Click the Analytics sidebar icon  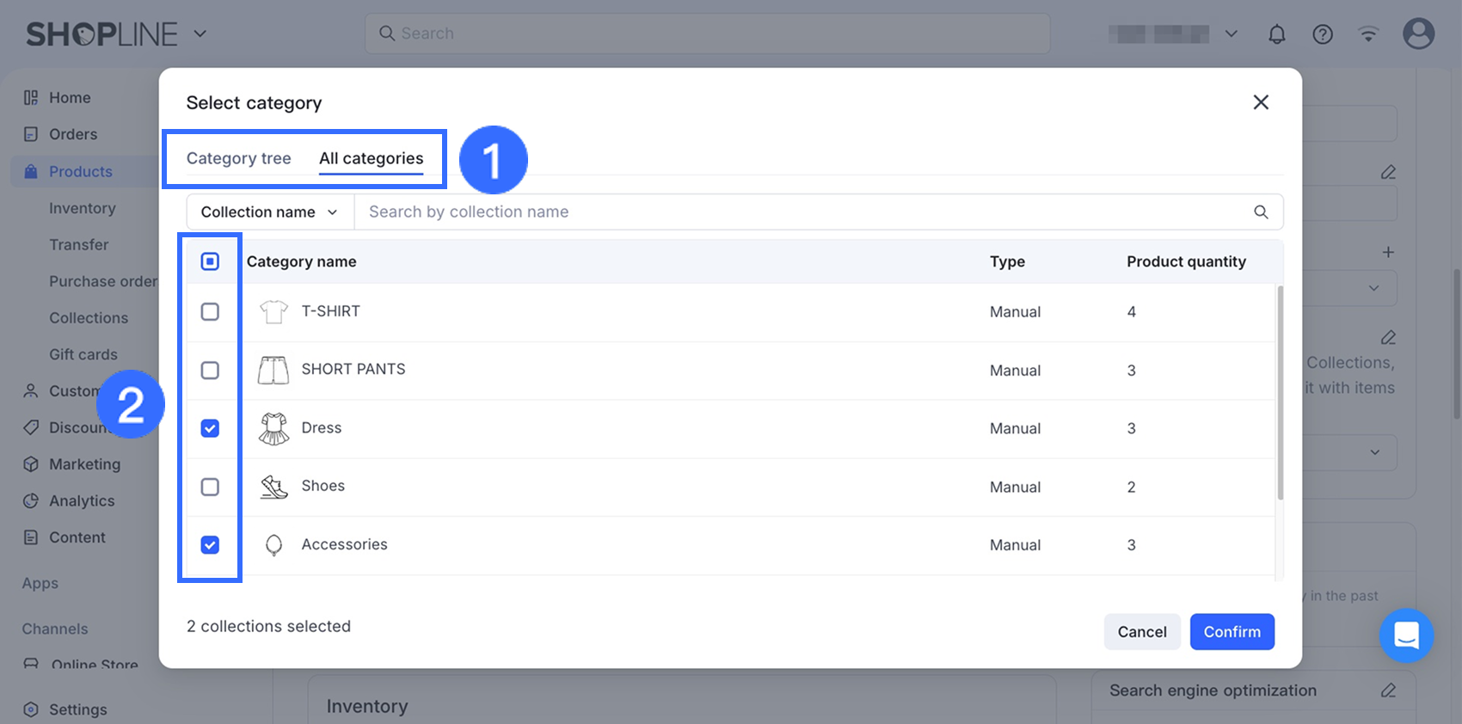[x=31, y=500]
